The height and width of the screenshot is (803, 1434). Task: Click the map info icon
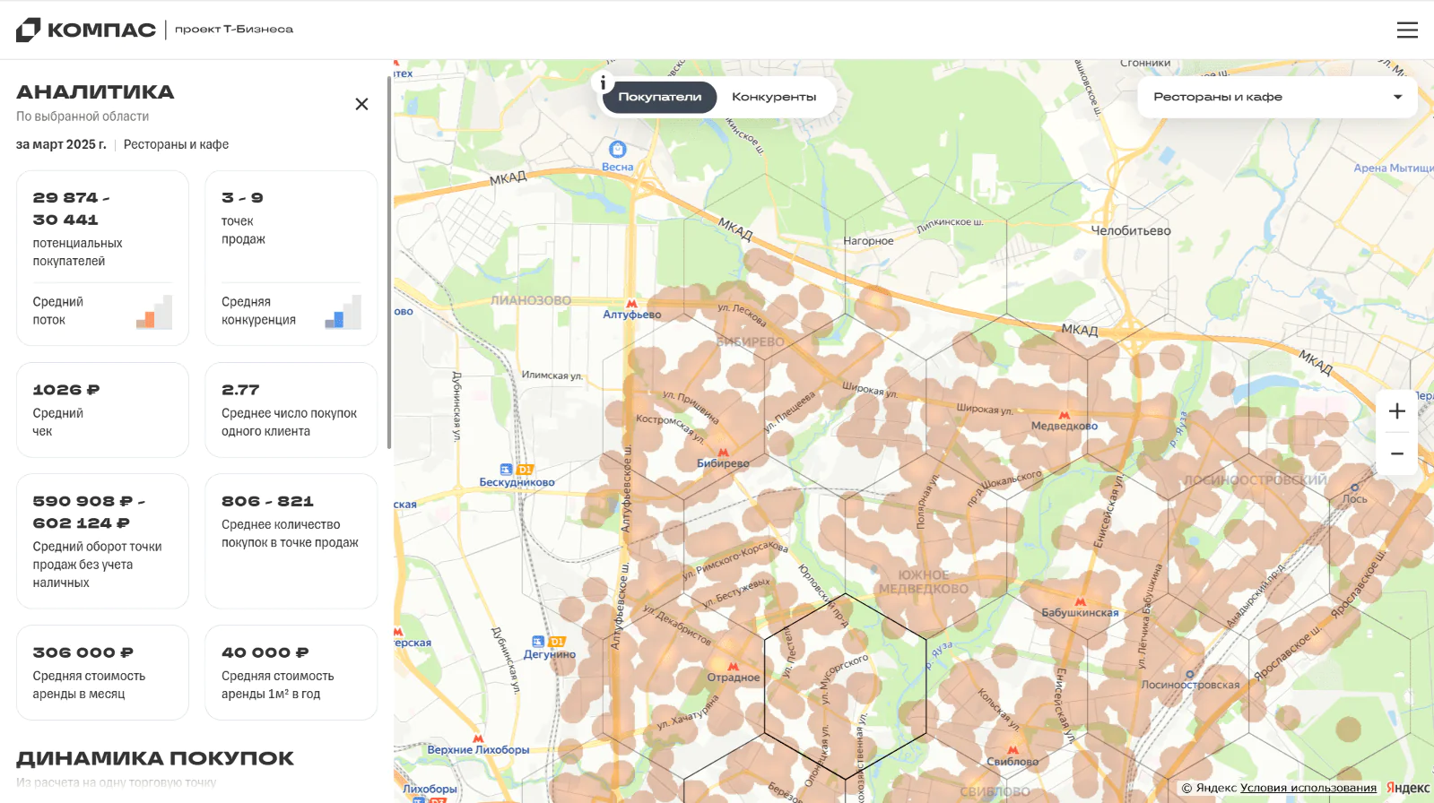click(604, 83)
